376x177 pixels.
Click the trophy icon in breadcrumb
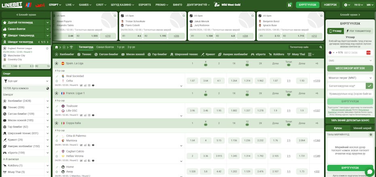click(71, 47)
